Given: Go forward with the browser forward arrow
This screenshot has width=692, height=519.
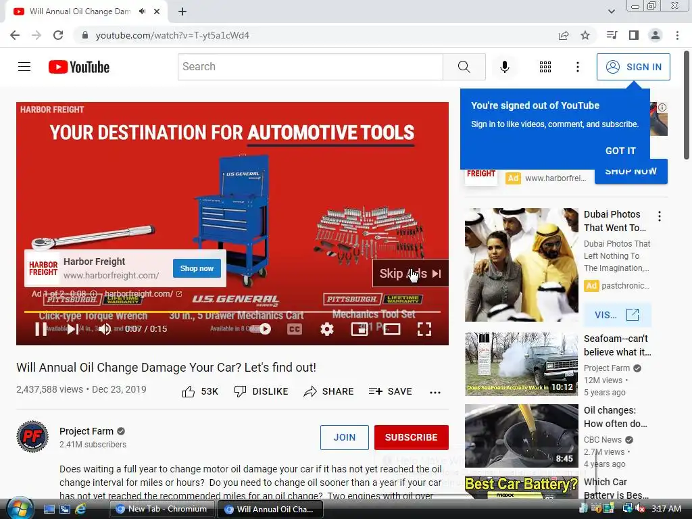Looking at the screenshot, I should 36,35.
